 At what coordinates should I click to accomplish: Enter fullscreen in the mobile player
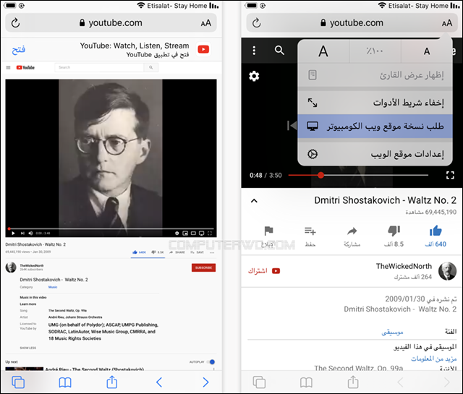pyautogui.click(x=450, y=175)
